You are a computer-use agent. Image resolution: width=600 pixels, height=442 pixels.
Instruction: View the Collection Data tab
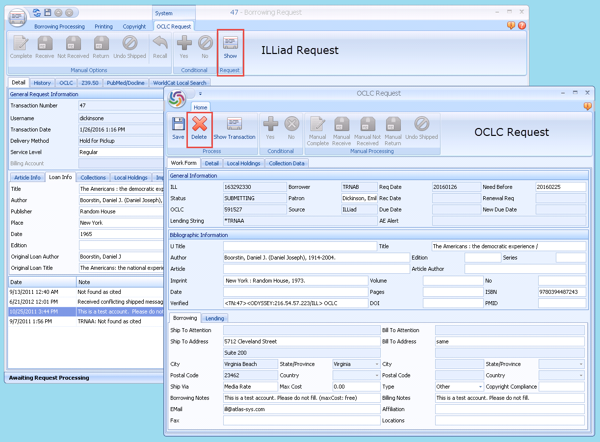[x=287, y=163]
